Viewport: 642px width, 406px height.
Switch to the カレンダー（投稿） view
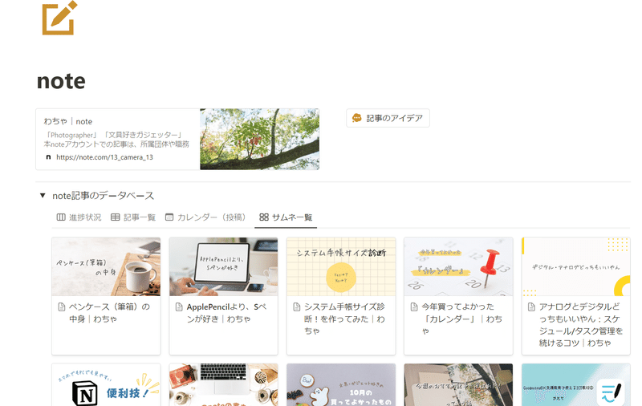[x=205, y=217]
